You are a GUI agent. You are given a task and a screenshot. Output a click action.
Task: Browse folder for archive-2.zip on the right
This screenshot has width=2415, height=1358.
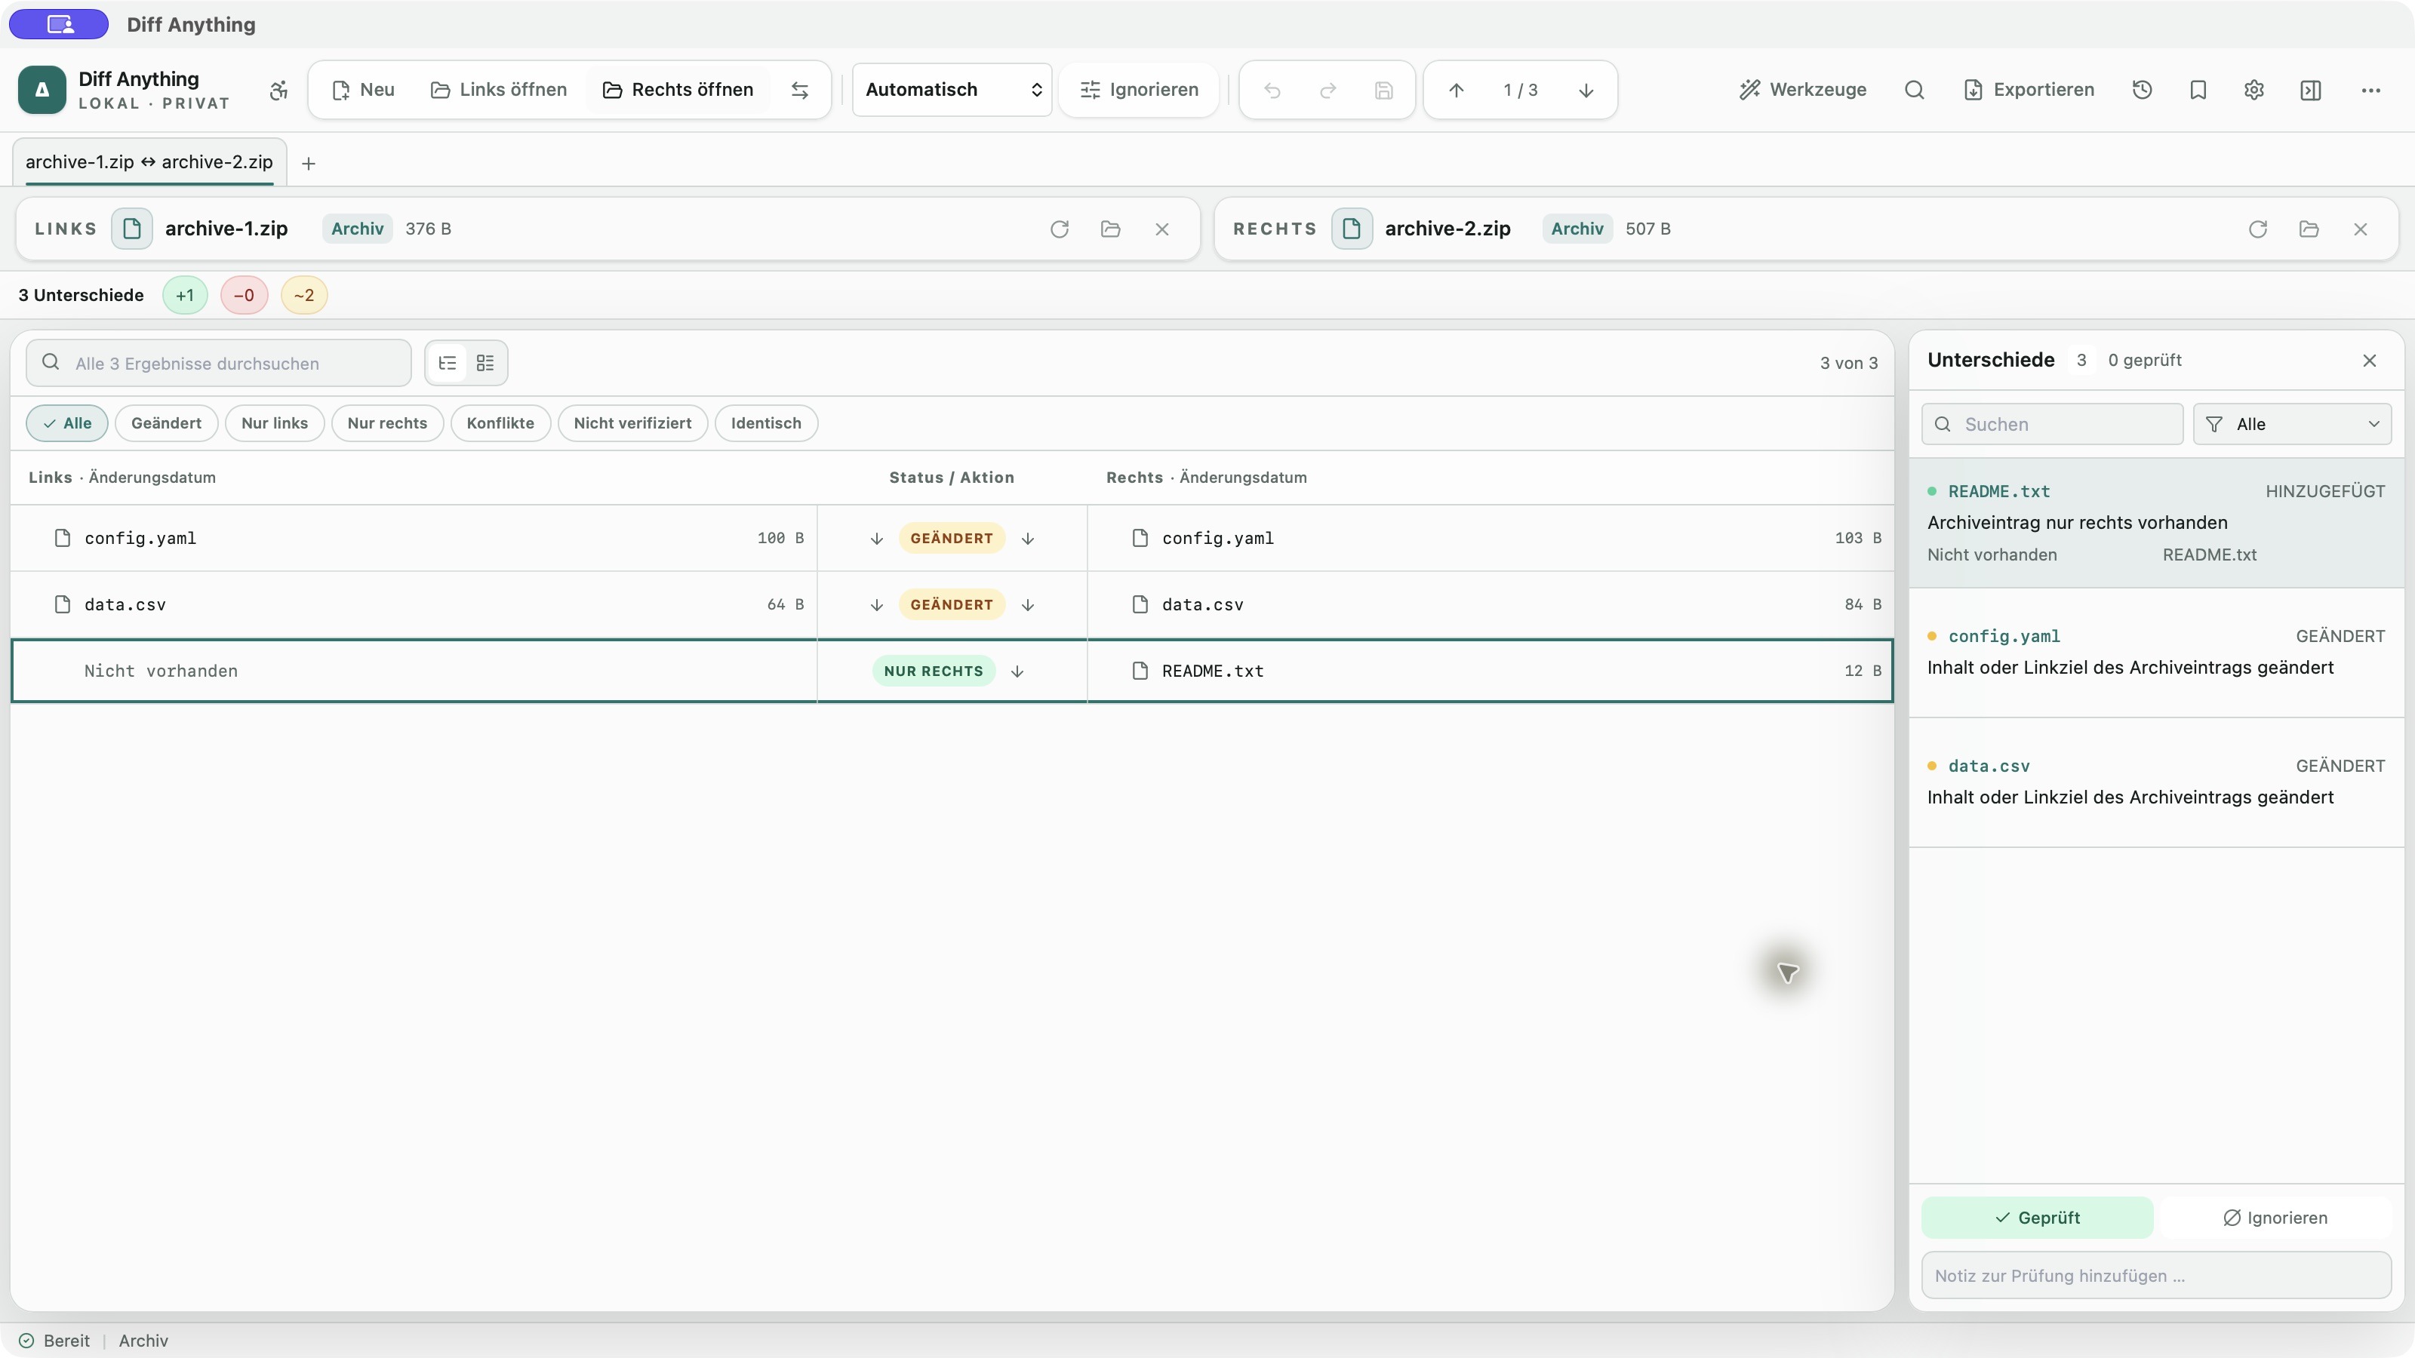coord(2309,229)
